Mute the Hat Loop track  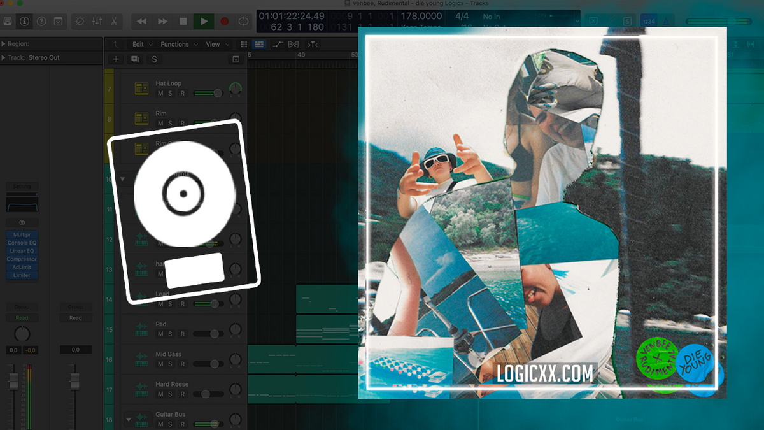(x=161, y=93)
